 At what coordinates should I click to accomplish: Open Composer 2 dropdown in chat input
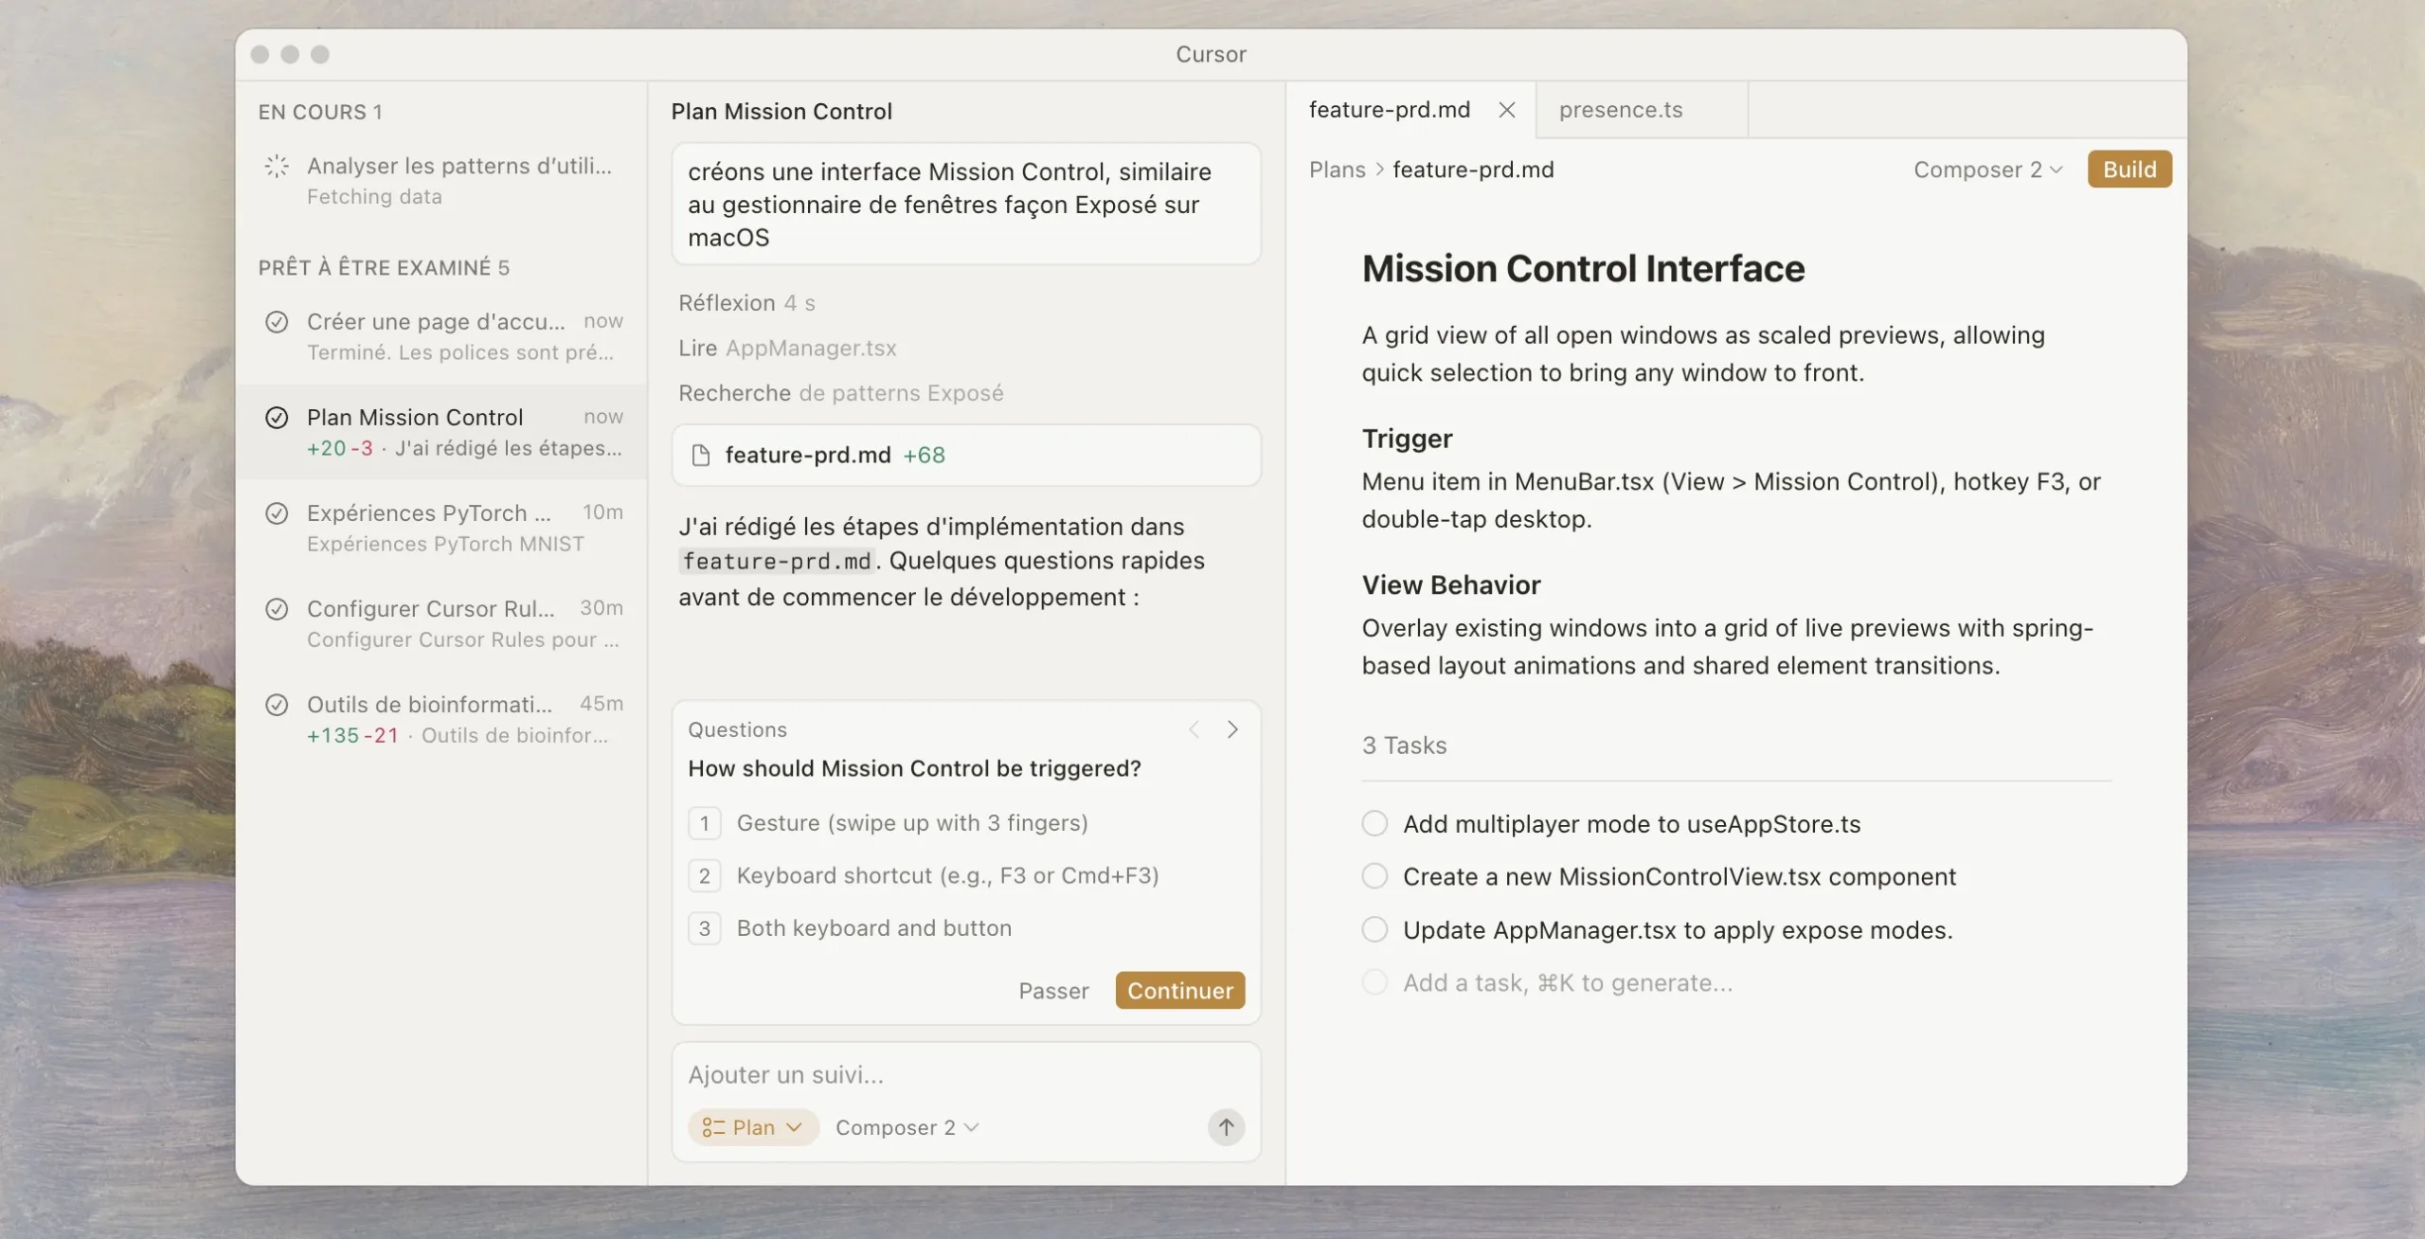pyautogui.click(x=907, y=1126)
